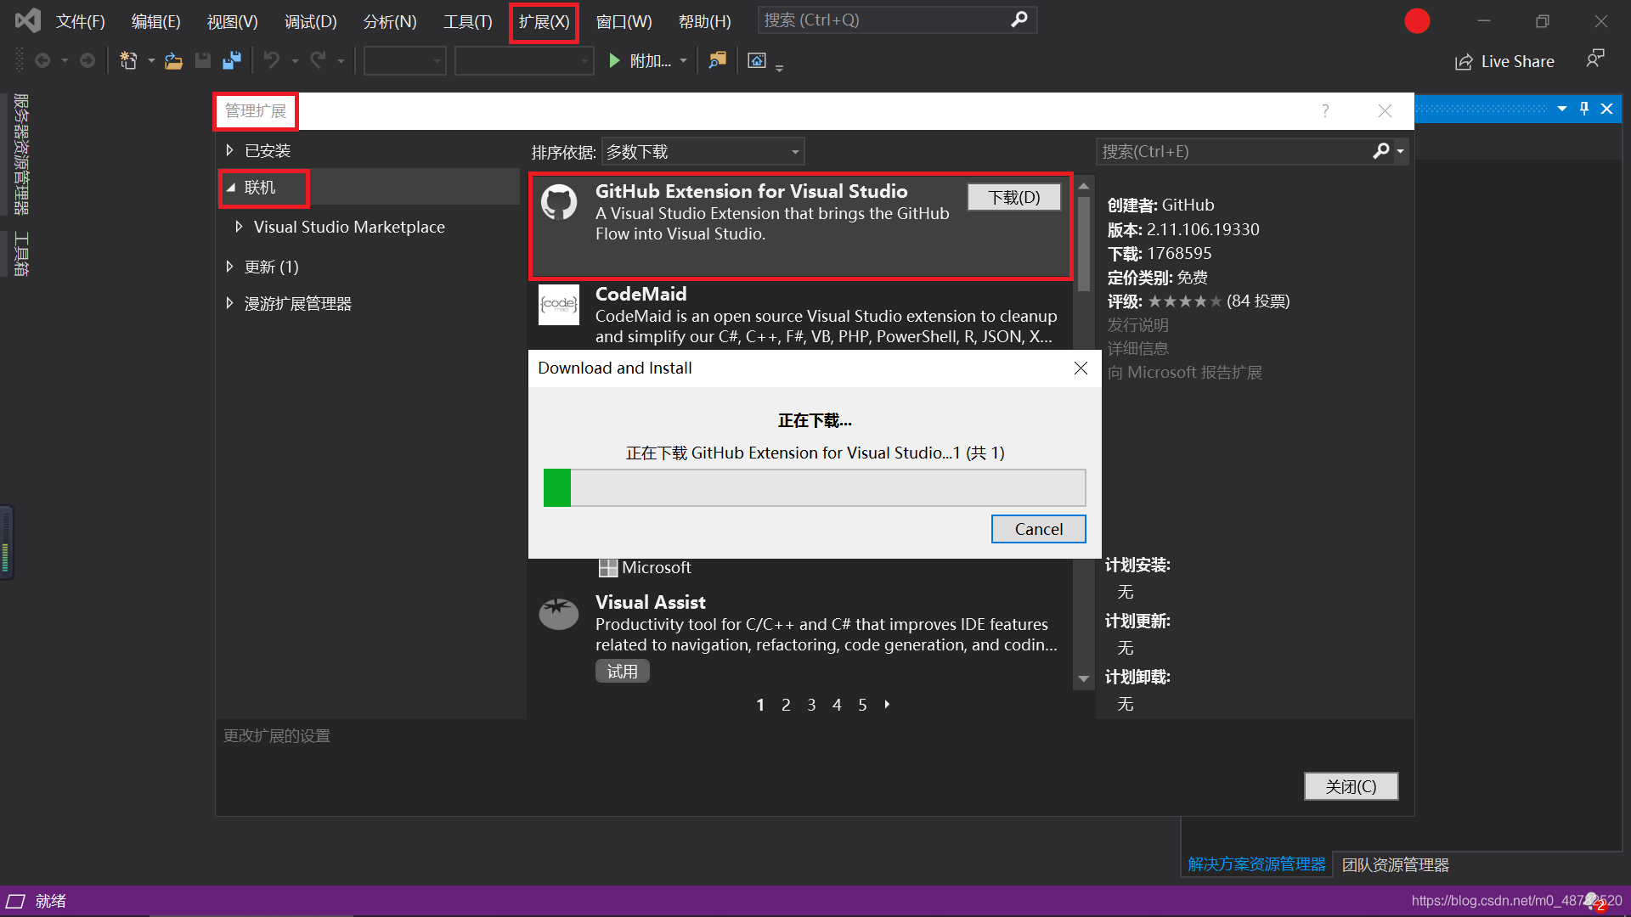
Task: Click the GitHub octocat extension icon
Action: (559, 202)
